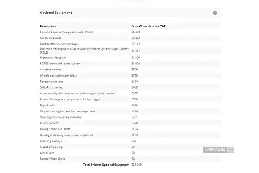Click the USED CARS watermark badge
259x173 pixels.
click(x=215, y=150)
